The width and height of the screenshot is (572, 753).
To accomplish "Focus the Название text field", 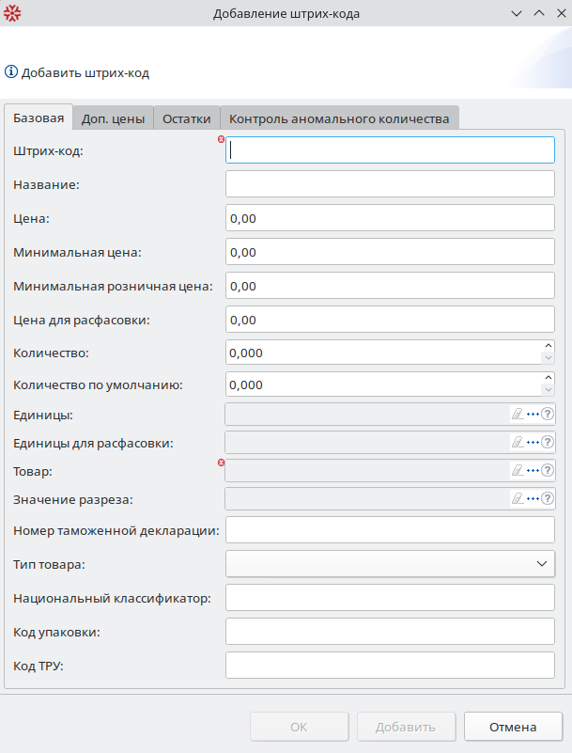I will click(391, 183).
